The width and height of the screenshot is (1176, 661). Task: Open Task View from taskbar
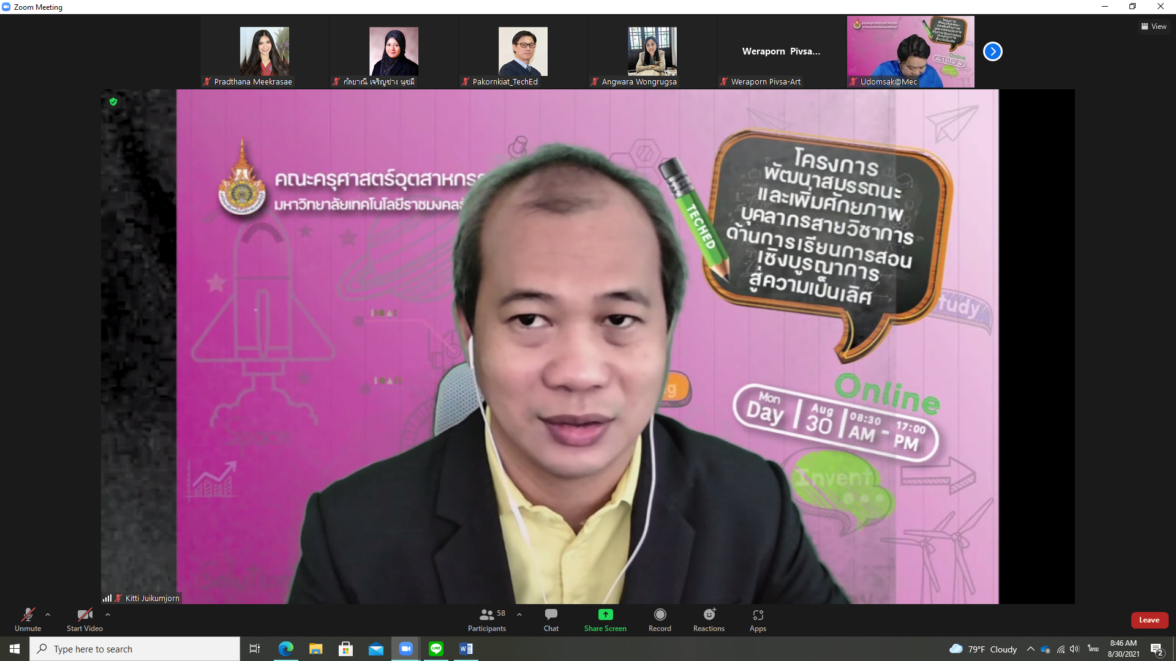[255, 649]
